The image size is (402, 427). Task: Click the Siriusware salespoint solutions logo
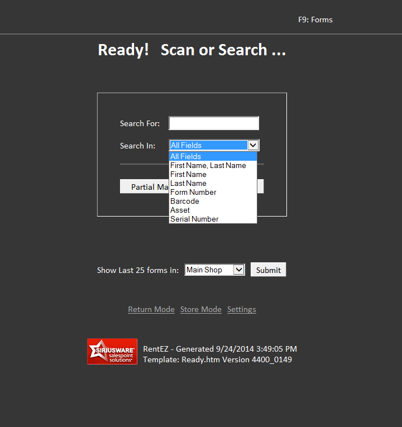tap(112, 351)
